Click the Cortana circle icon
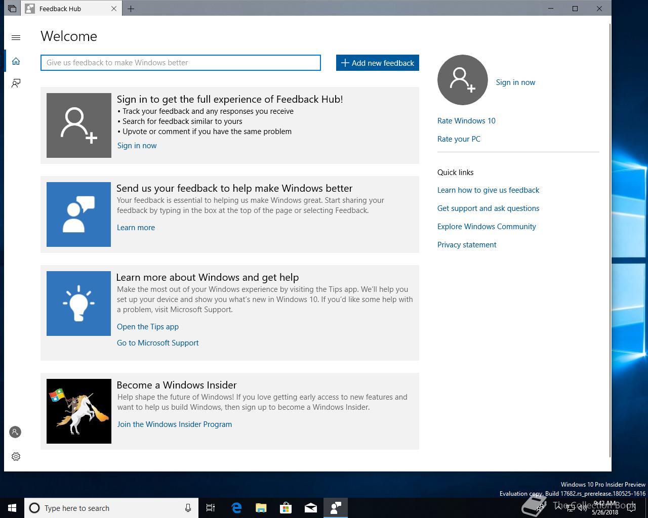This screenshot has height=518, width=648. click(x=34, y=508)
